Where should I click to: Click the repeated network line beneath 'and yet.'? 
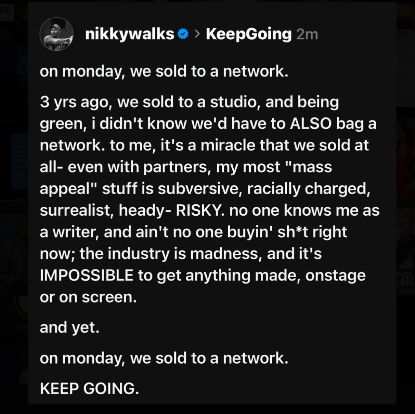(x=164, y=358)
